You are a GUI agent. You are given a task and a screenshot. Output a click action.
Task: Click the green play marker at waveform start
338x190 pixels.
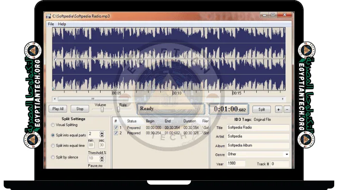pyautogui.click(x=53, y=88)
